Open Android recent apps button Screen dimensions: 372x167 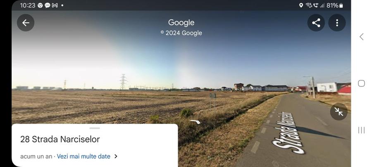pyautogui.click(x=361, y=130)
